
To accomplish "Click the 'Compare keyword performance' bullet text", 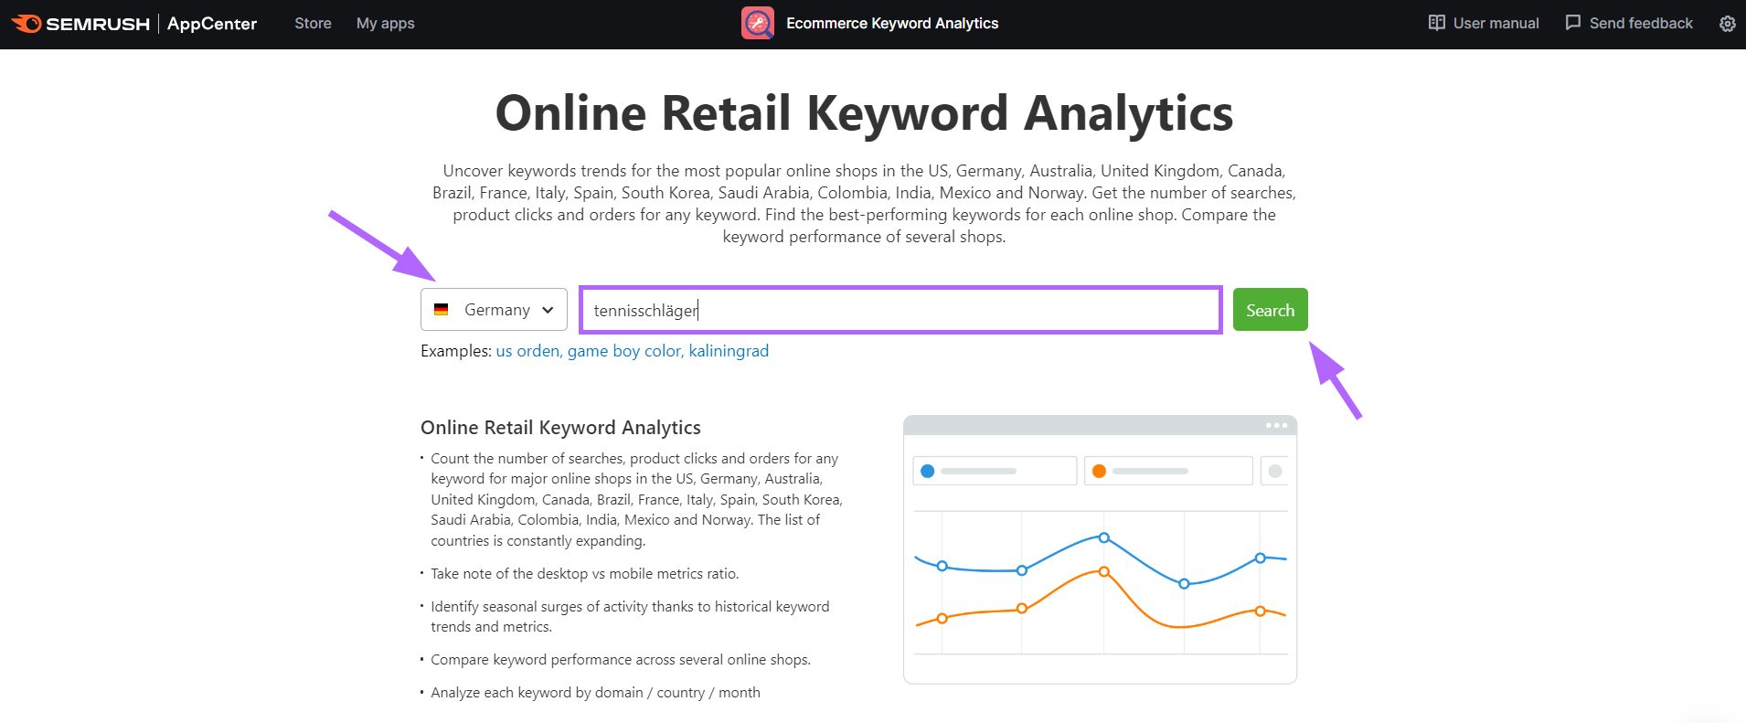I will pos(621,660).
